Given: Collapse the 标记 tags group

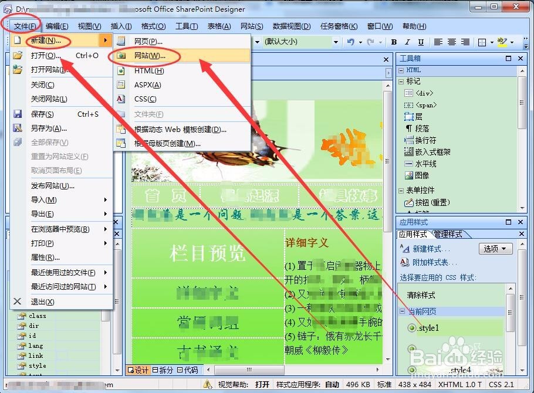Looking at the screenshot, I should [x=401, y=82].
